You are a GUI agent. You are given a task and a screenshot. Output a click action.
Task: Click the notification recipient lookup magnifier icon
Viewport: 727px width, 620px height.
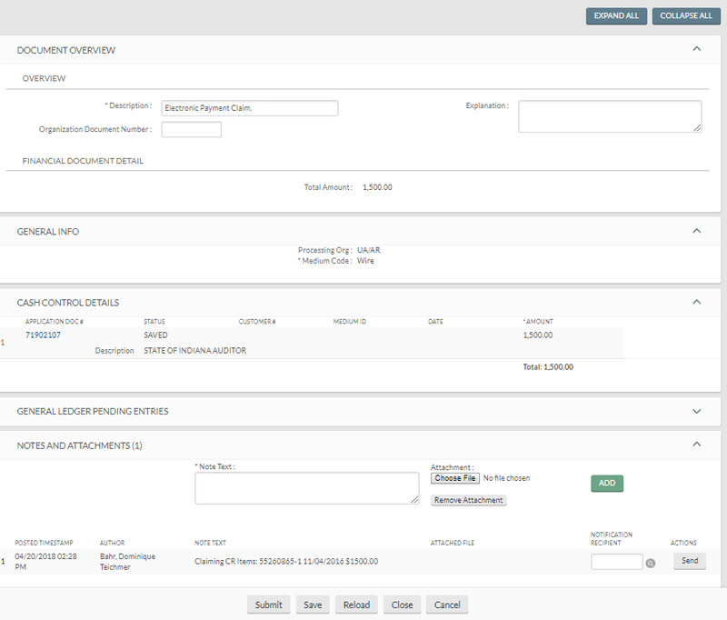tap(651, 563)
